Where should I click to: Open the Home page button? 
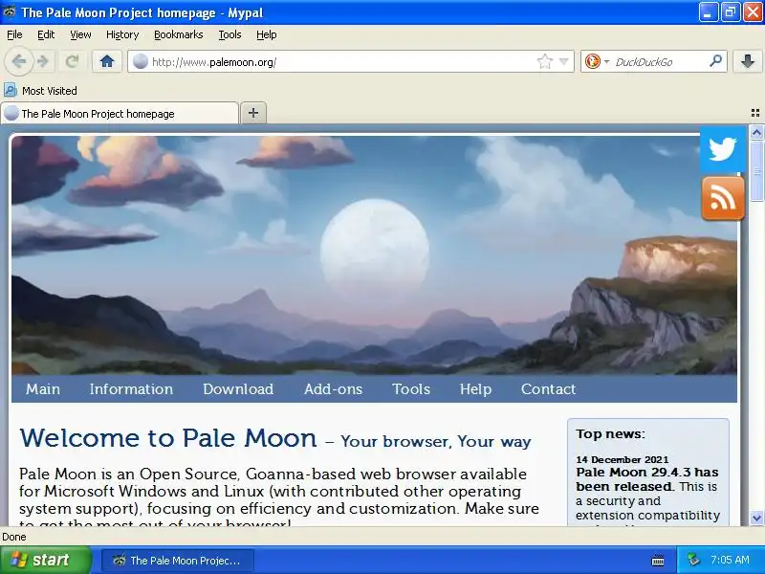tap(107, 61)
